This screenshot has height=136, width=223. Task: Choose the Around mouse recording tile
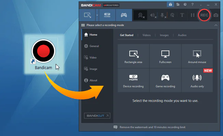pyautogui.click(x=197, y=56)
